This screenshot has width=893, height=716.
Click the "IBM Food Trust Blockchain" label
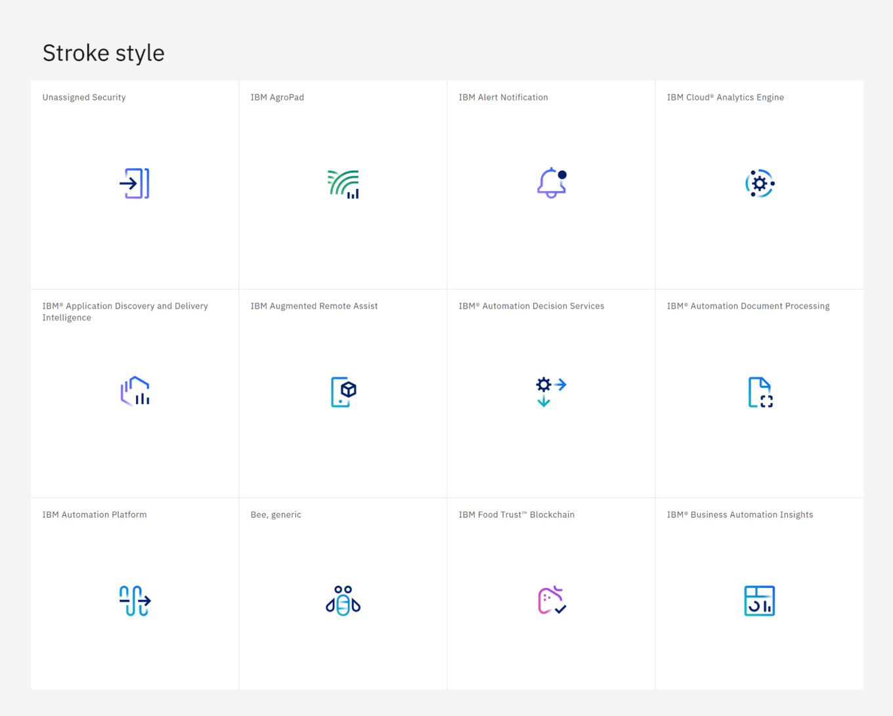tap(516, 515)
